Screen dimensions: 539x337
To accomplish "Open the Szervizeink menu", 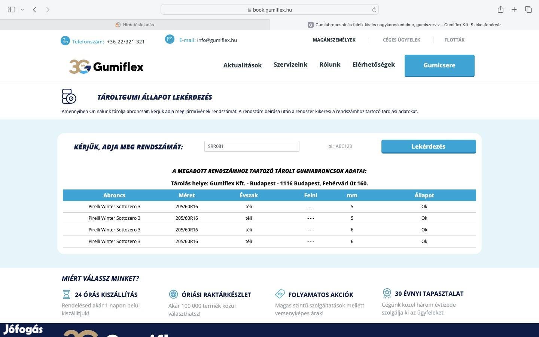I will pos(290,64).
